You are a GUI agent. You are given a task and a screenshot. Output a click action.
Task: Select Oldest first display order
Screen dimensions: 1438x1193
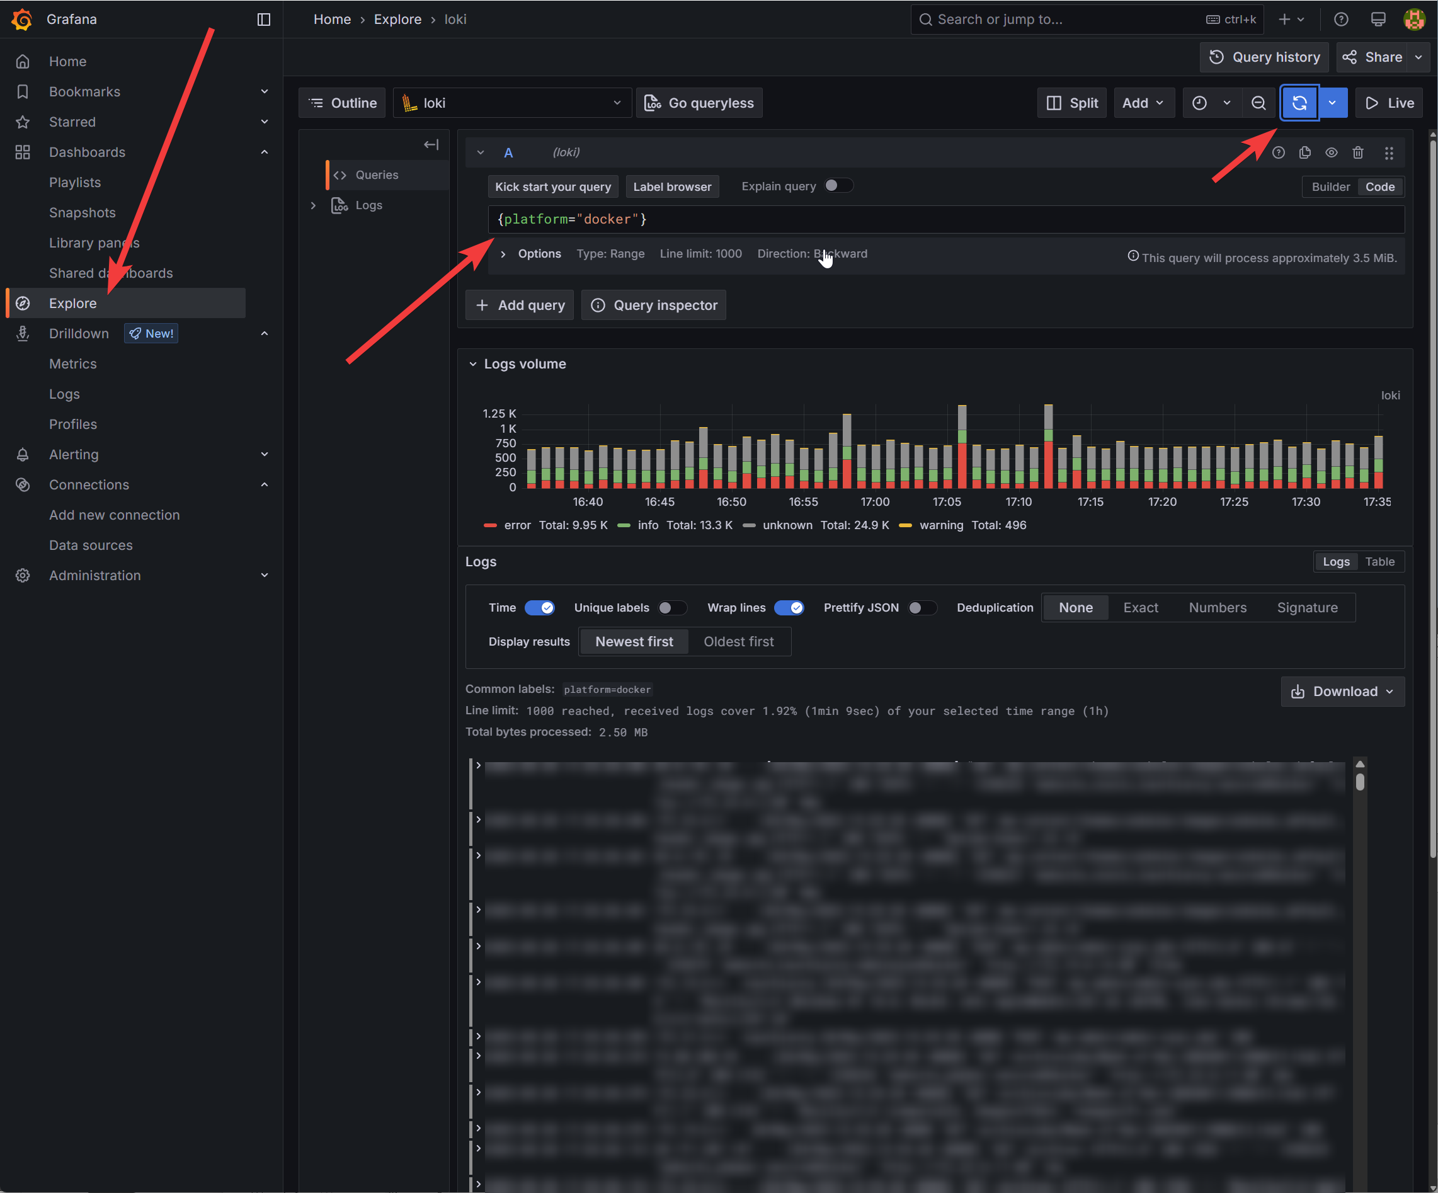tap(738, 642)
